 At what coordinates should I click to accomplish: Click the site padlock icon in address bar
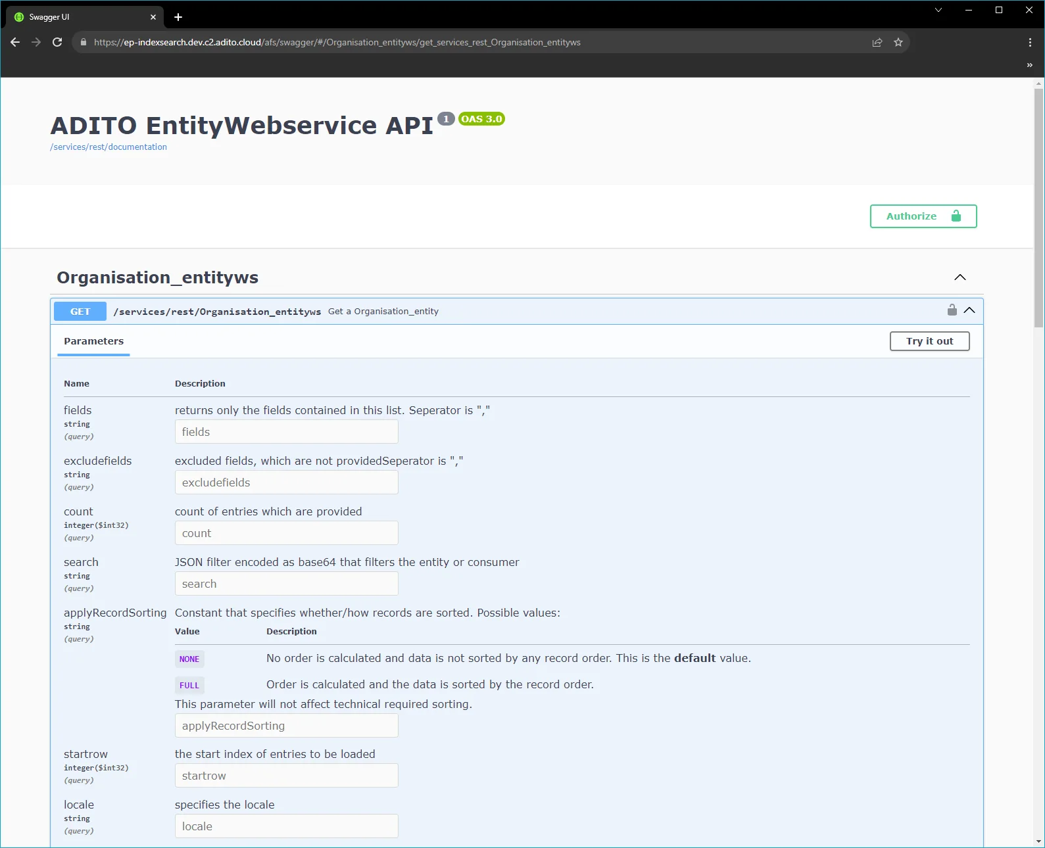(84, 42)
